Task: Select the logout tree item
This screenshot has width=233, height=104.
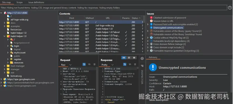Action: click(17, 49)
